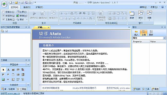Click the help question mark icon
The width and height of the screenshot is (167, 95).
tap(163, 7)
